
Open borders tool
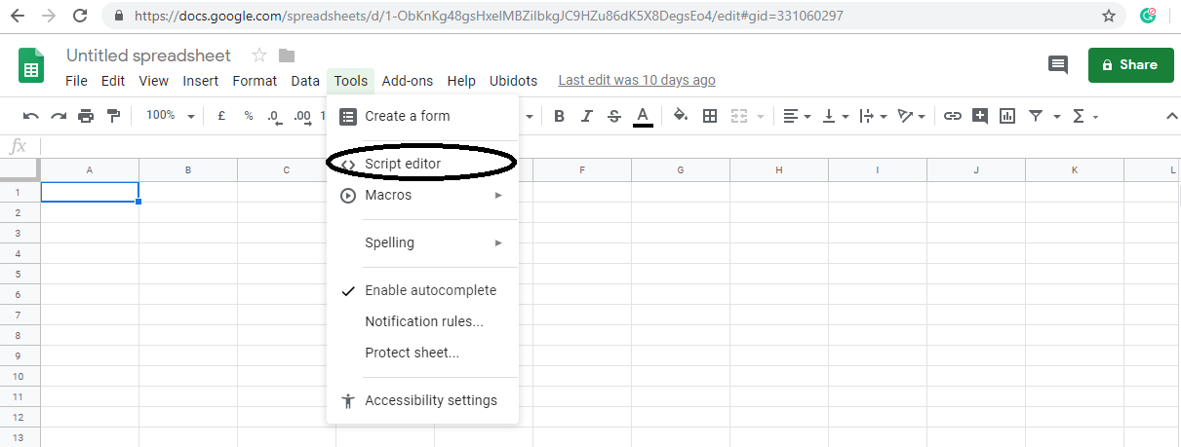click(710, 116)
